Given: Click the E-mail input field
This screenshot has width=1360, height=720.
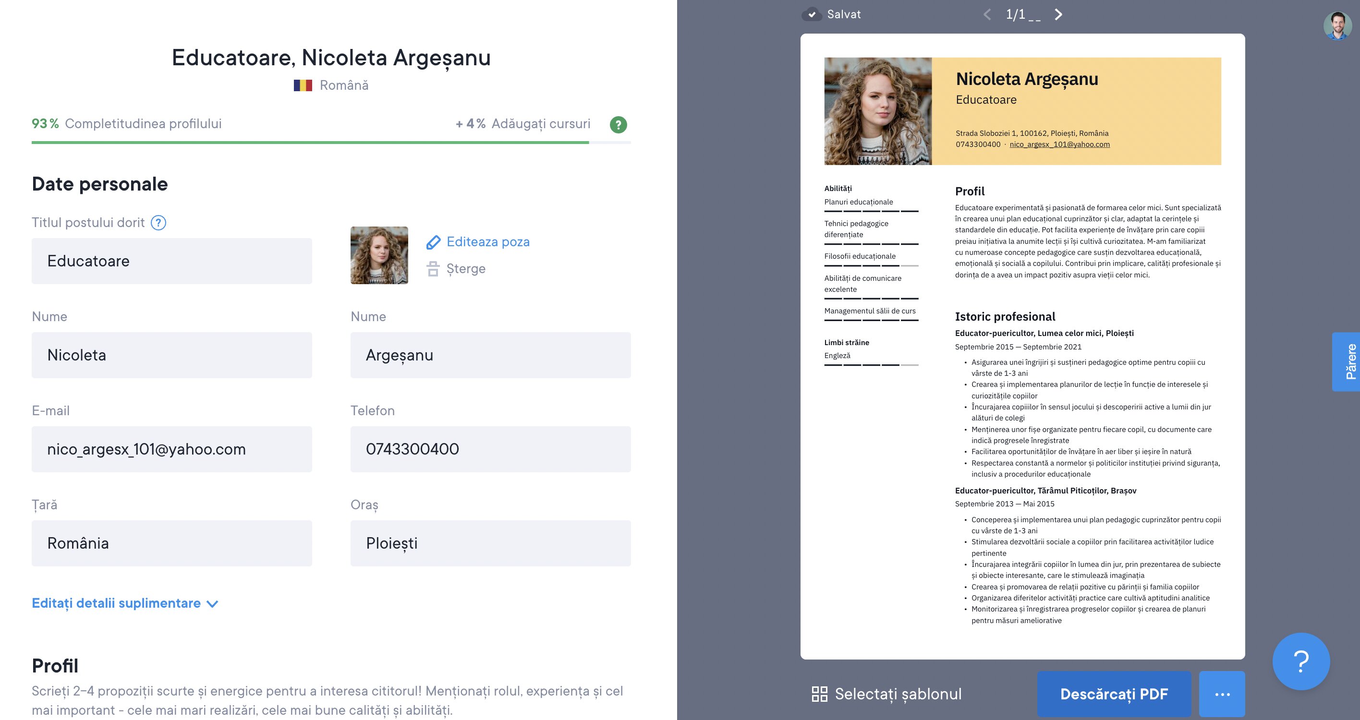Looking at the screenshot, I should pyautogui.click(x=171, y=449).
